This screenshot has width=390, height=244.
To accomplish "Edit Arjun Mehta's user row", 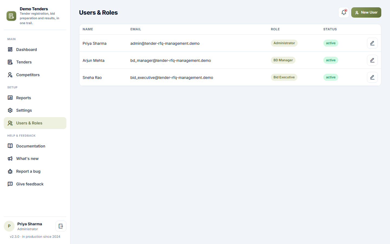I will 372,60.
